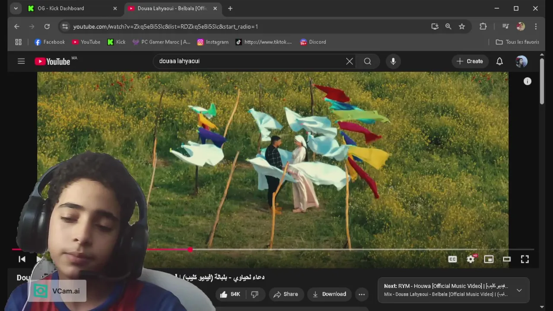This screenshot has width=553, height=311.
Task: Toggle closed captions in the player
Action: [x=452, y=259]
